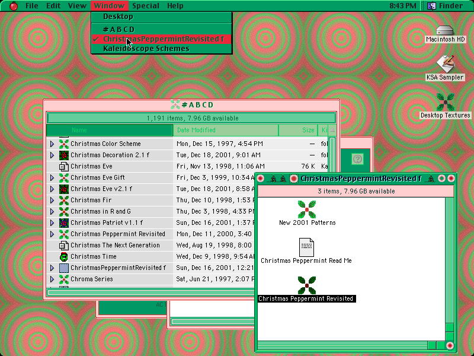The width and height of the screenshot is (474, 356).
Task: Choose Desktop from the Window menu
Action: (162, 17)
